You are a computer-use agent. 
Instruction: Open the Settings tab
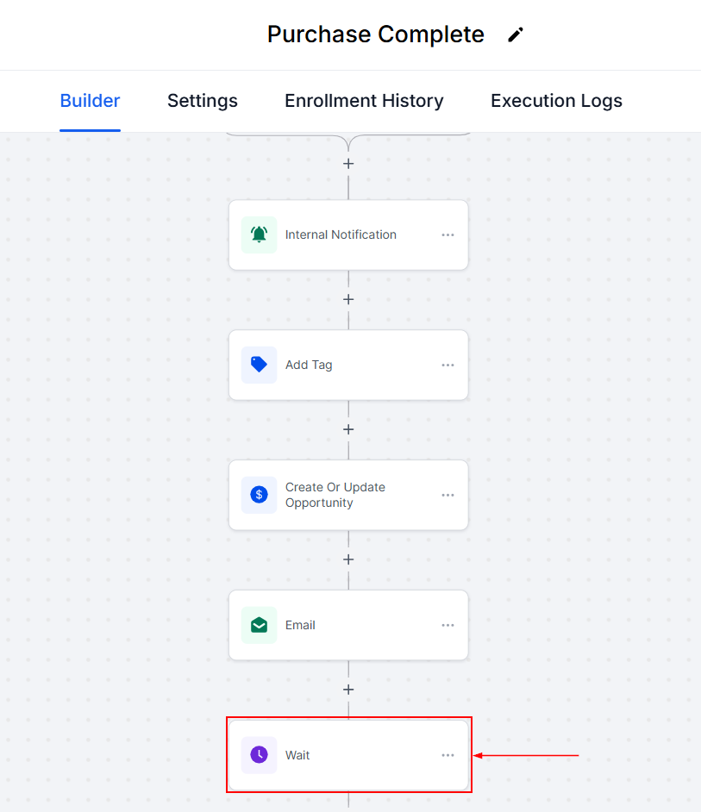coord(203,101)
